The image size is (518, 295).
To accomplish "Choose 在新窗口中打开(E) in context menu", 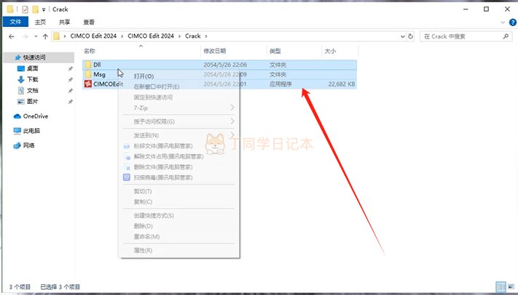I will (178, 86).
